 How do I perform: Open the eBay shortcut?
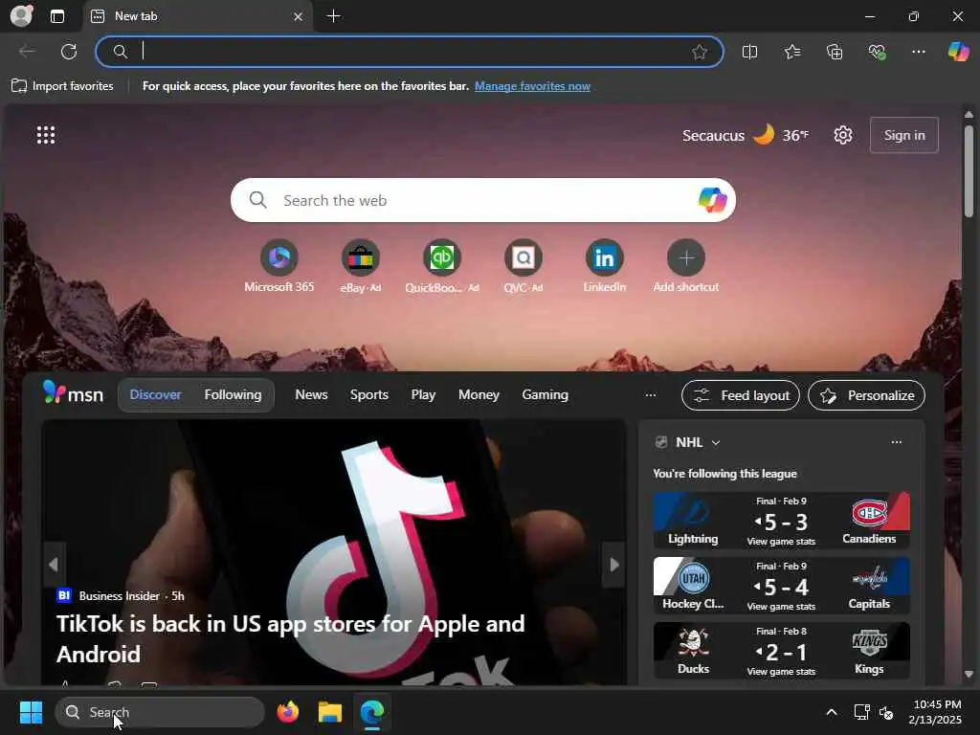pyautogui.click(x=361, y=266)
